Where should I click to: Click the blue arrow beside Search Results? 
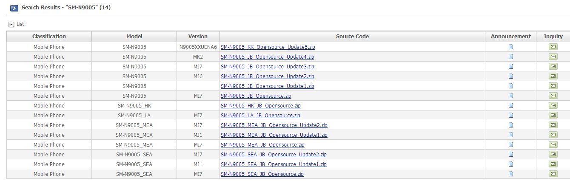(x=14, y=8)
